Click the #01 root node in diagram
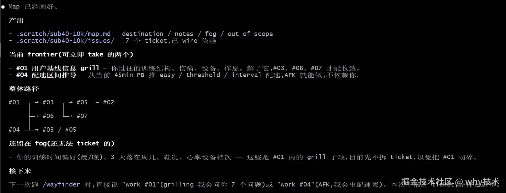The width and height of the screenshot is (506, 193). [14, 102]
